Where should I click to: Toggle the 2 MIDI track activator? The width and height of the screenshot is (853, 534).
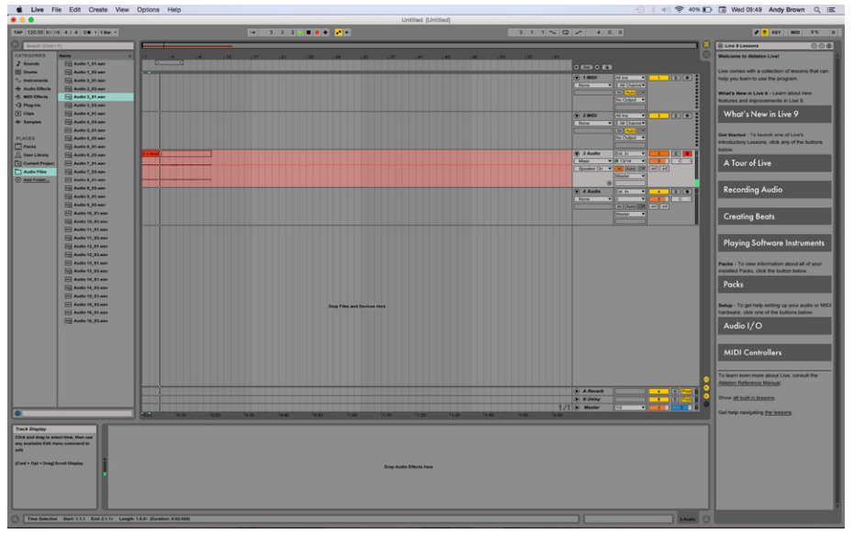pos(658,116)
